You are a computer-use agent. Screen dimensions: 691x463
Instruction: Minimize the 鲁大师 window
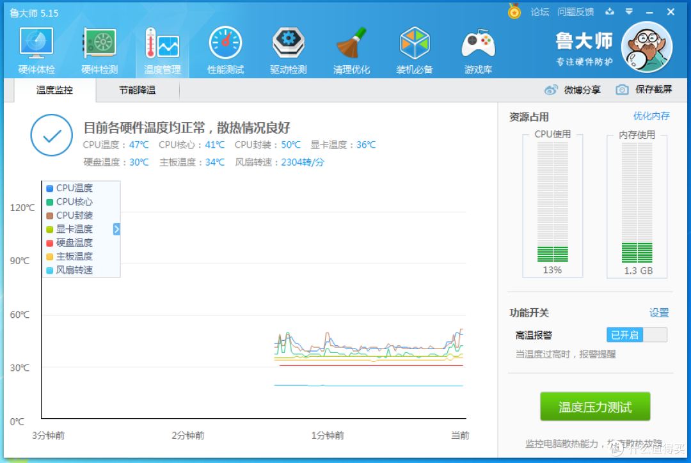(649, 12)
